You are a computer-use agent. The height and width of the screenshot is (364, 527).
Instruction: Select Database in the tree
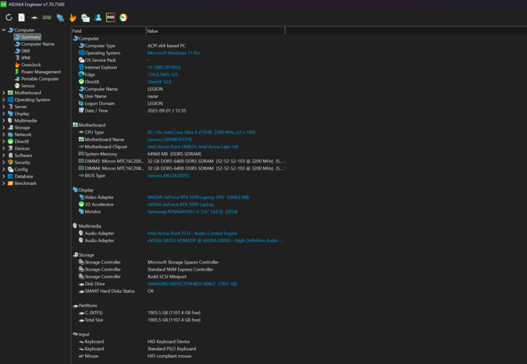[24, 176]
